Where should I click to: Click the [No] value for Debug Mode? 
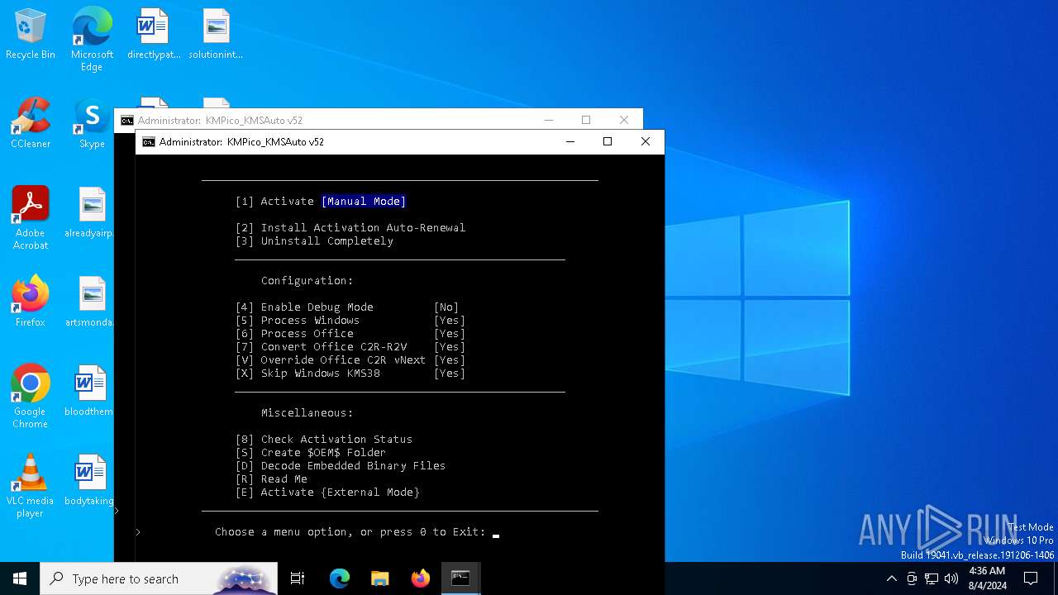coord(446,307)
